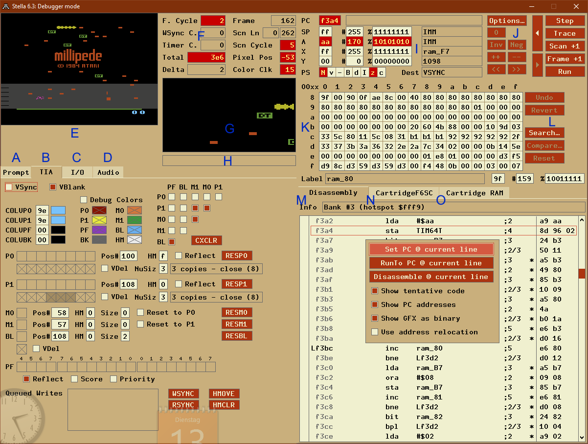Click the PF purple debug color swatch
The height and width of the screenshot is (444, 588).
[x=99, y=230]
